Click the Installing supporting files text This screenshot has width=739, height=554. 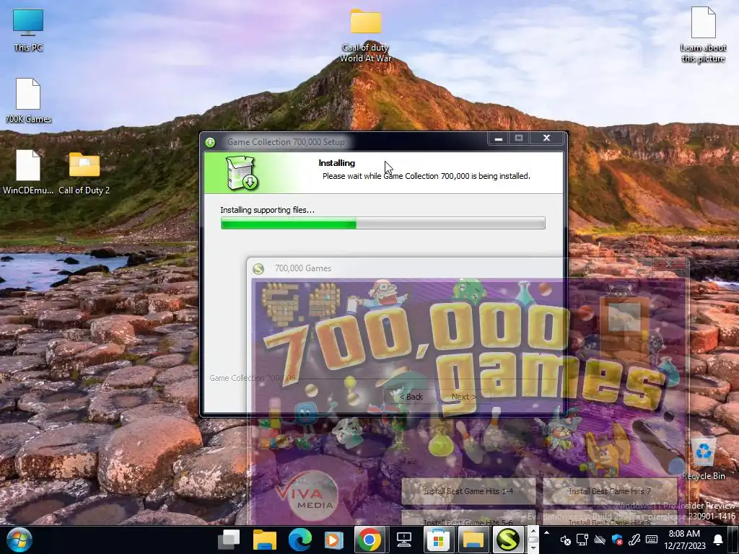(x=267, y=210)
